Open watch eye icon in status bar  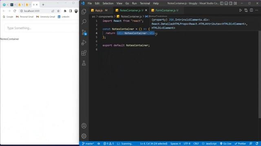point(99,144)
